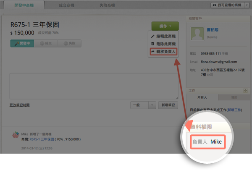This screenshot has width=252, height=170.
Task: Click Mike's piggy avatar in activity feed
Action: pos(16,135)
